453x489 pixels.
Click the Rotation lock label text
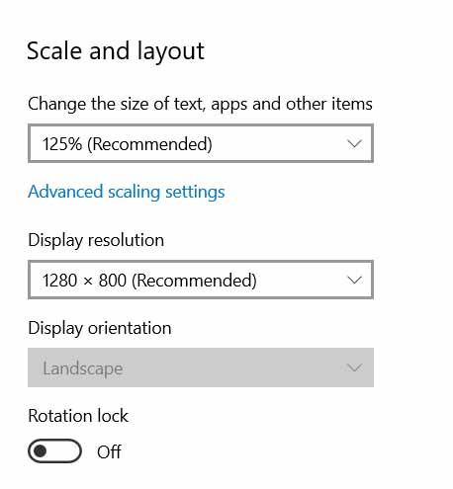[78, 416]
